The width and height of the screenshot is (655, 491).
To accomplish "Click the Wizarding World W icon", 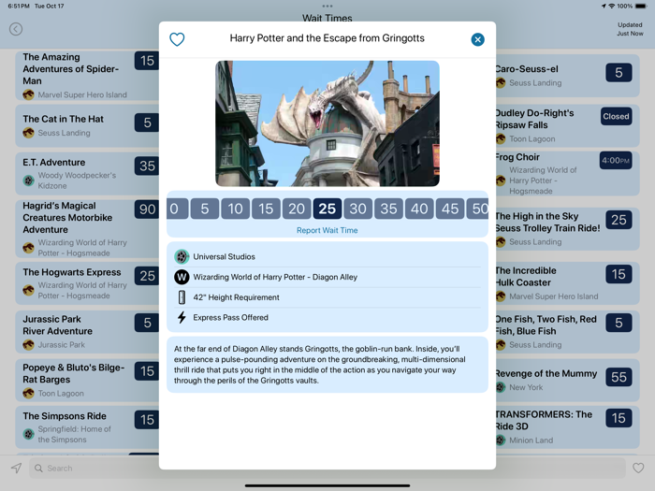I will 182,277.
